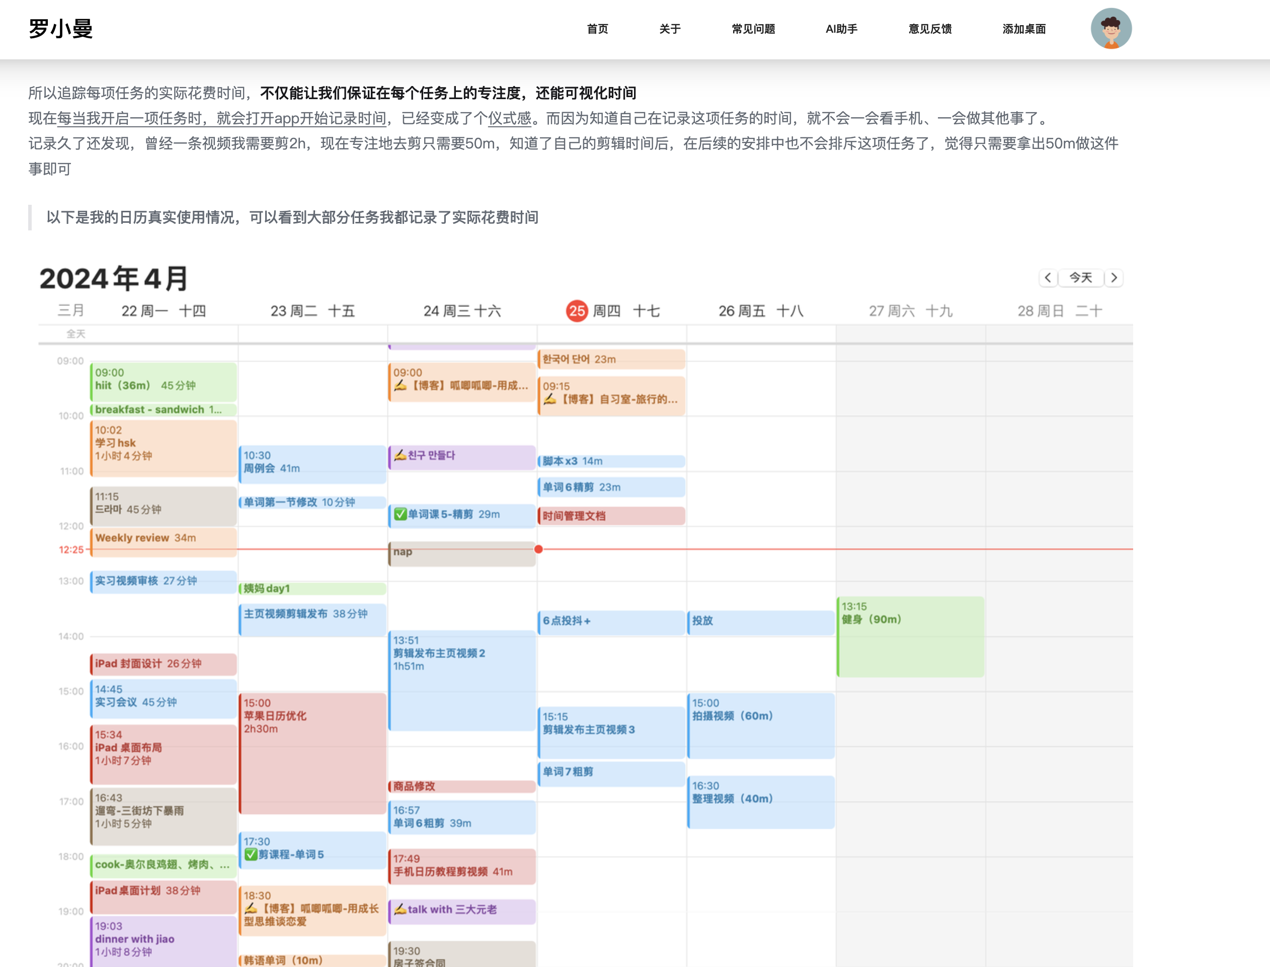
Task: Click the 26 周五 day column header
Action: [760, 311]
